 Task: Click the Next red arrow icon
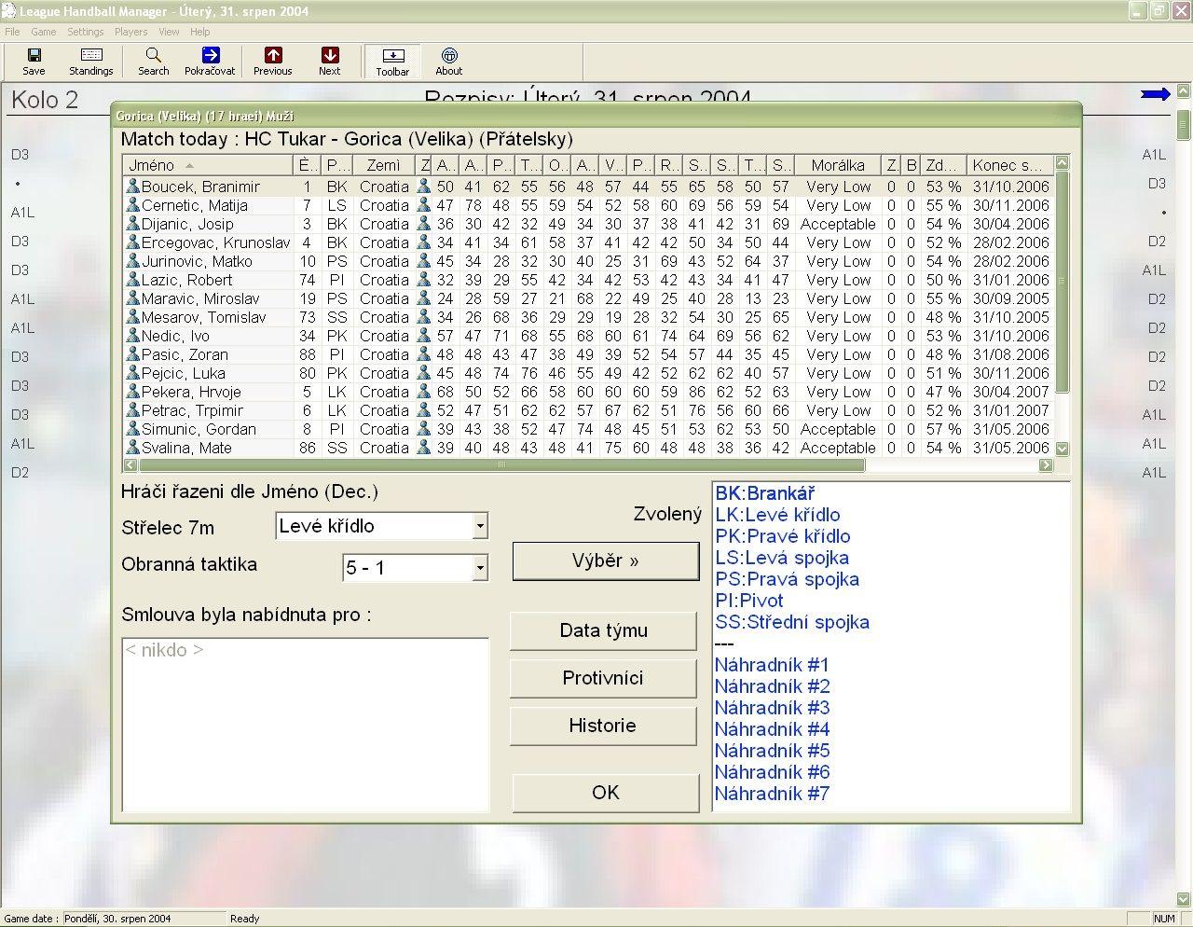(x=329, y=56)
